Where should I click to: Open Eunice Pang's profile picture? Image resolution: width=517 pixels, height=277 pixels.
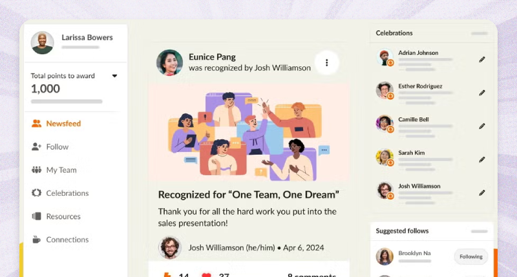169,62
